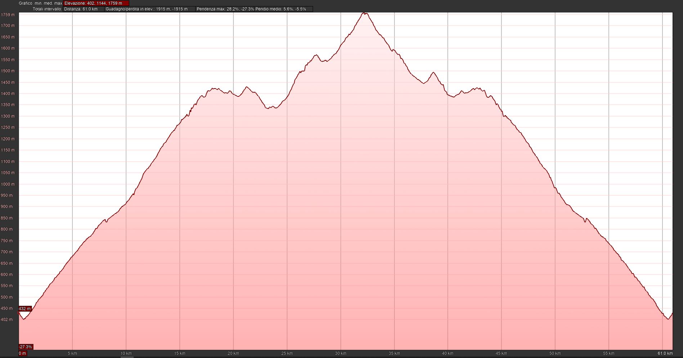683x358 pixels.
Task: Select the Distanza 61.0 km field
Action: (84, 9)
